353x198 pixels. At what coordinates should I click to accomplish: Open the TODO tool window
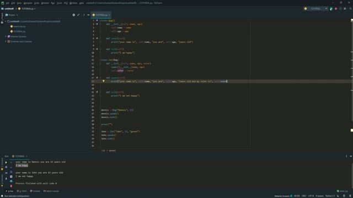coord(22,191)
